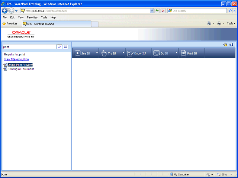Click the My Computer security zone
The height and width of the screenshot is (178, 238).
coord(179,175)
